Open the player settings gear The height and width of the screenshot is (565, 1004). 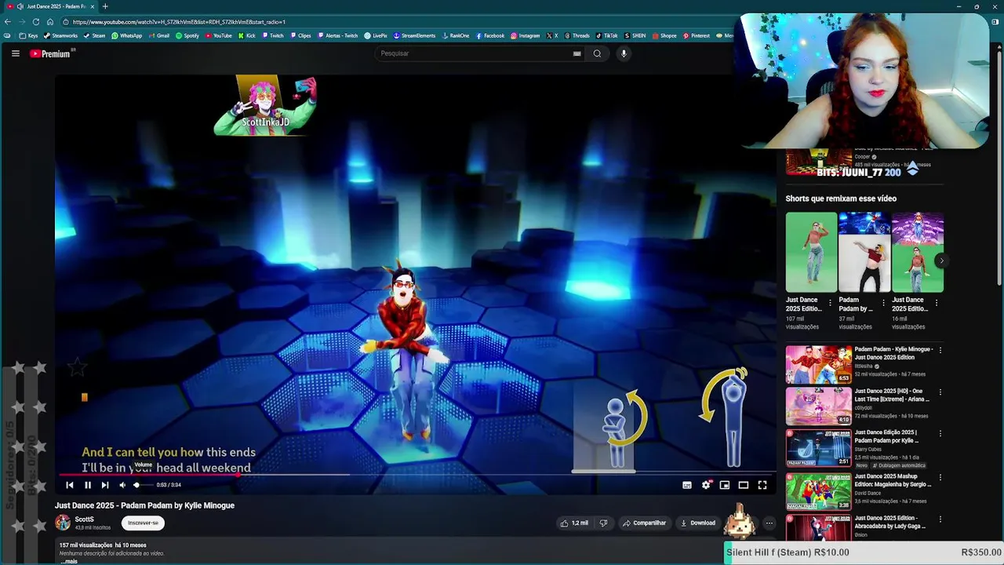[x=706, y=485]
